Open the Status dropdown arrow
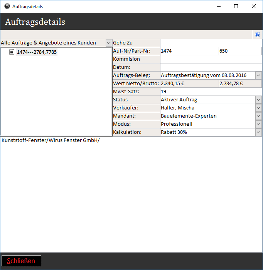The width and height of the screenshot is (263, 270). (x=258, y=99)
